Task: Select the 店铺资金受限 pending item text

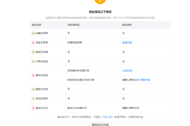Action: 75,43
